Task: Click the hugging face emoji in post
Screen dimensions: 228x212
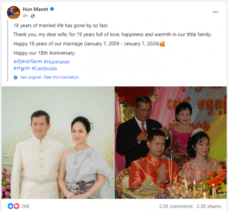Action: [x=162, y=44]
